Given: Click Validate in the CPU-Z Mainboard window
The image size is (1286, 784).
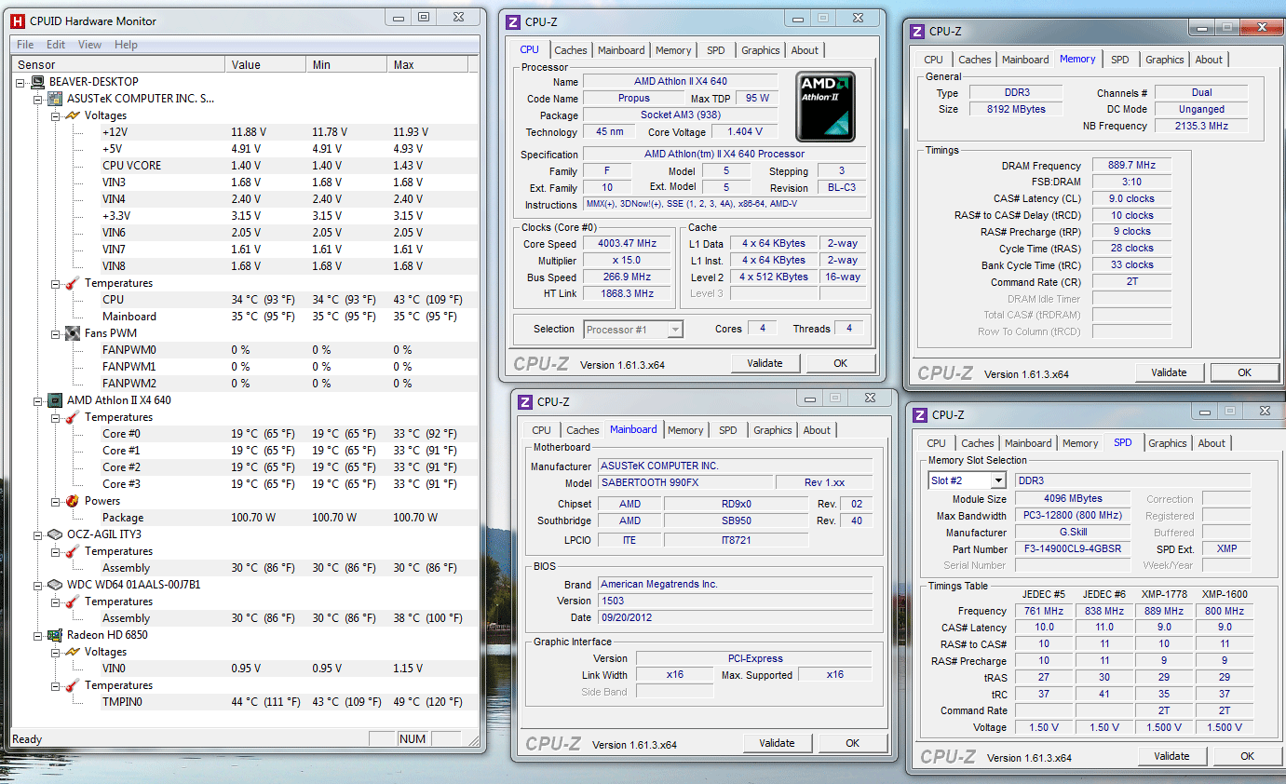Looking at the screenshot, I should pos(778,743).
